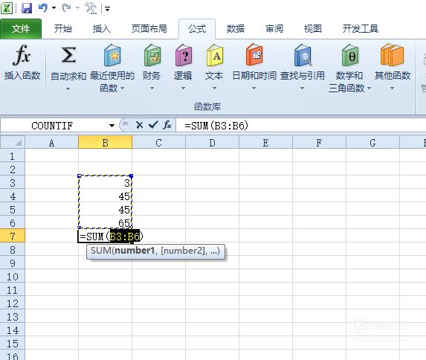
Task: Select column E header
Action: coord(265,142)
